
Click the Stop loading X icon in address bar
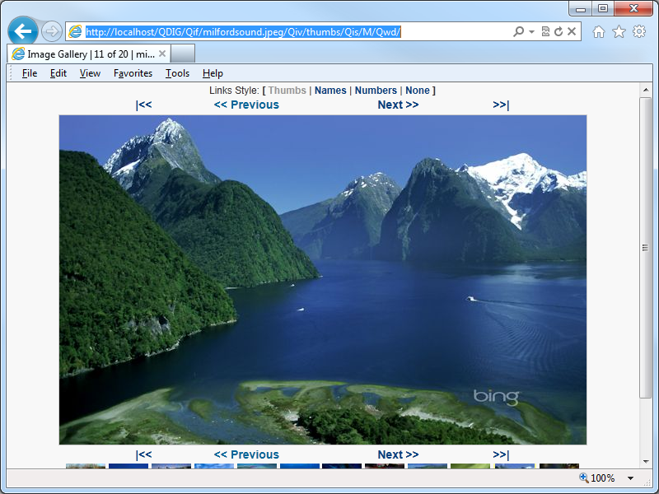571,31
